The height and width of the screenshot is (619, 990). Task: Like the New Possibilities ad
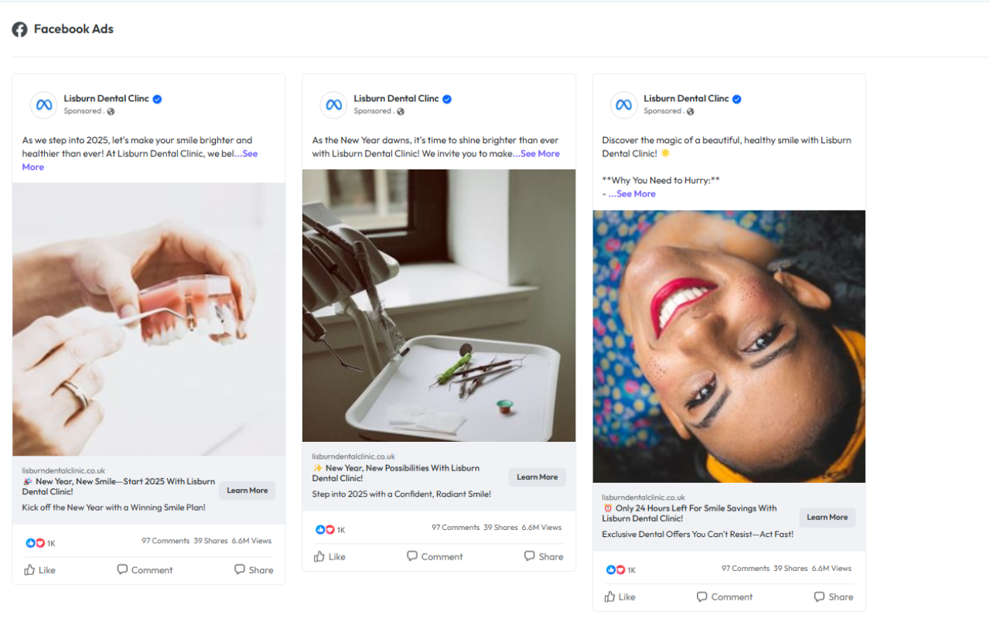pos(329,556)
